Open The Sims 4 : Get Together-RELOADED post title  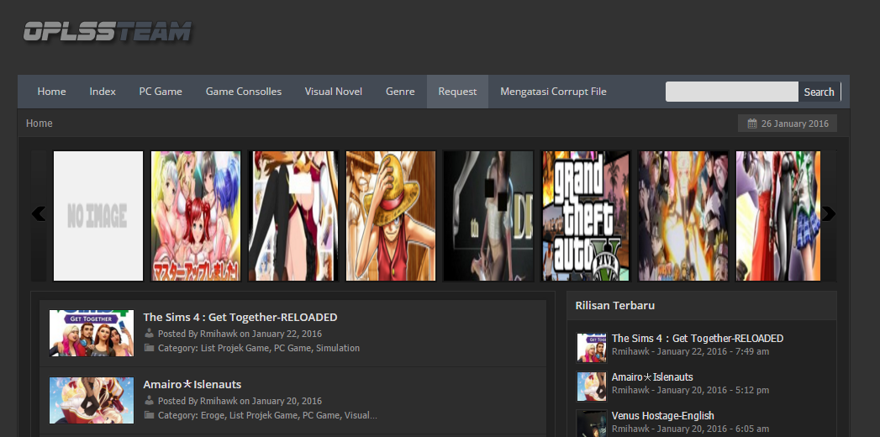point(240,318)
